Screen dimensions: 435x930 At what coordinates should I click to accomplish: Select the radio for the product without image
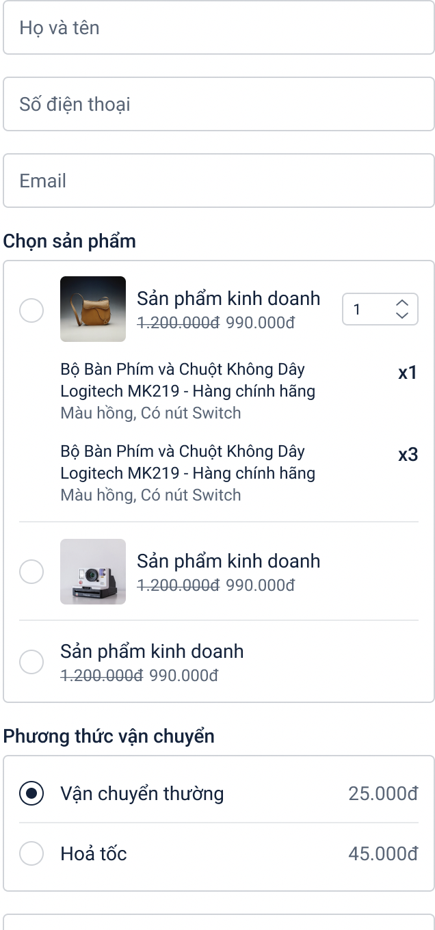click(x=31, y=662)
